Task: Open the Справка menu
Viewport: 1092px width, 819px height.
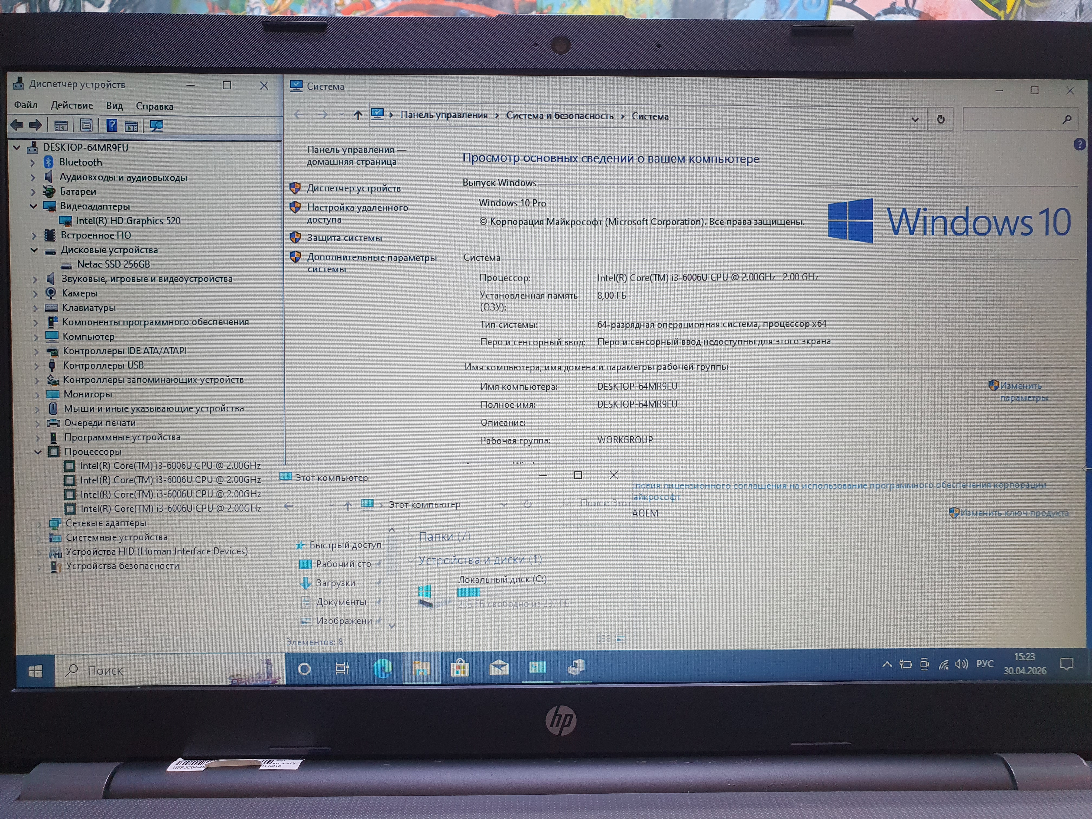Action: pos(155,106)
